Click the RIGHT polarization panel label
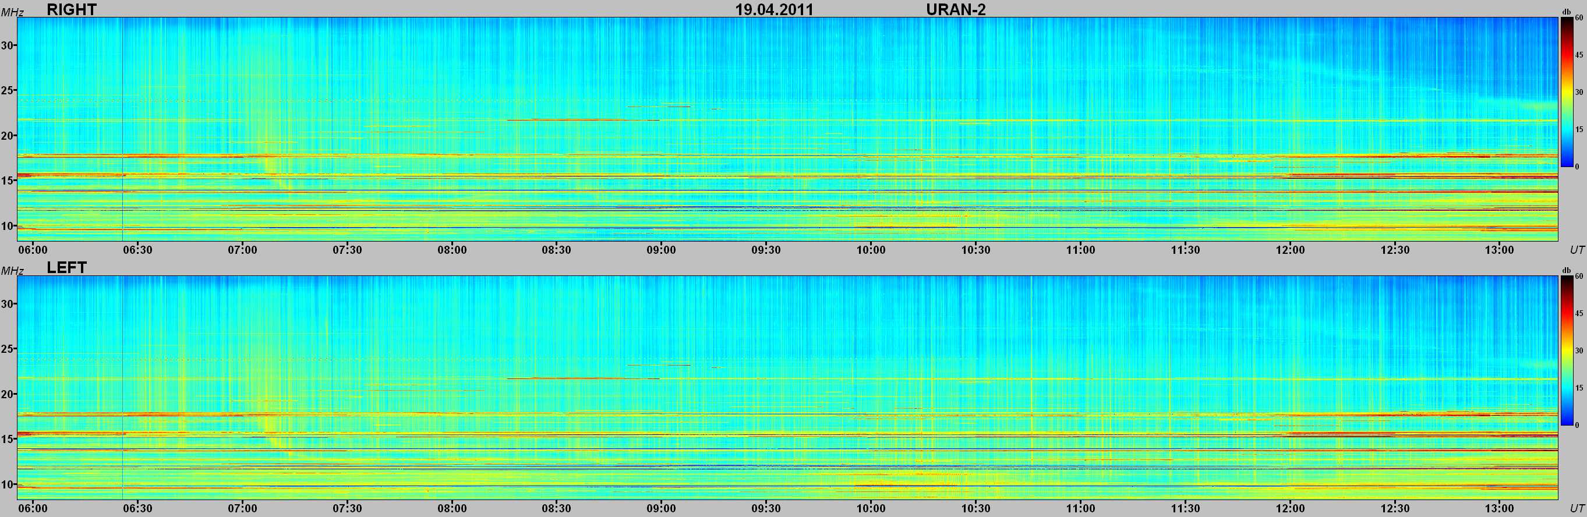Viewport: 1587px width, 517px height. [72, 9]
